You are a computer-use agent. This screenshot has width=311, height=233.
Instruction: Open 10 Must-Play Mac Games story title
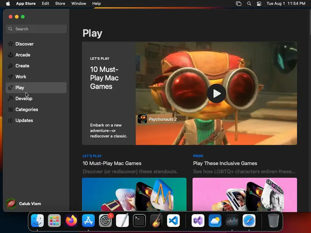click(x=112, y=163)
